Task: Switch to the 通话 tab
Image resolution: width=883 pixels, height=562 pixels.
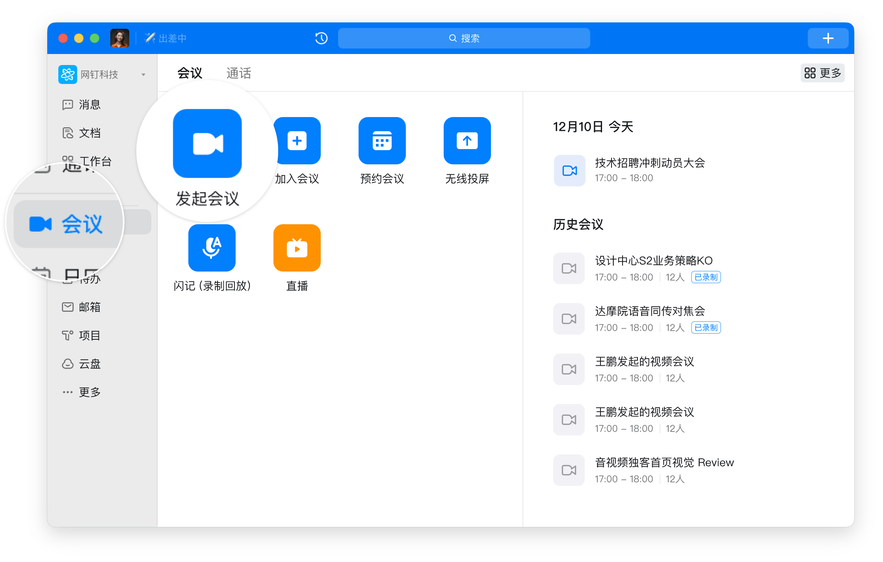Action: 238,73
